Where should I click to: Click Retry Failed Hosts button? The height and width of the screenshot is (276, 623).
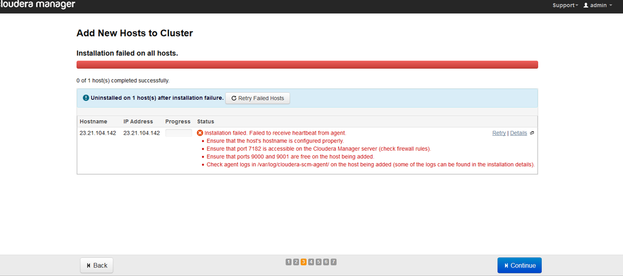pos(258,98)
